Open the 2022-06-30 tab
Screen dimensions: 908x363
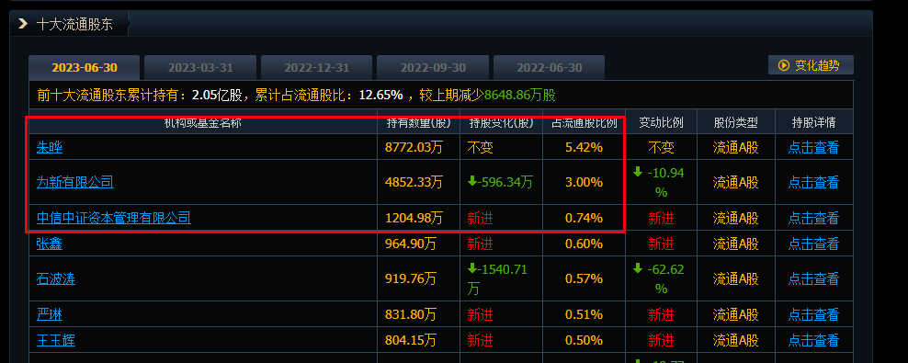[x=550, y=68]
